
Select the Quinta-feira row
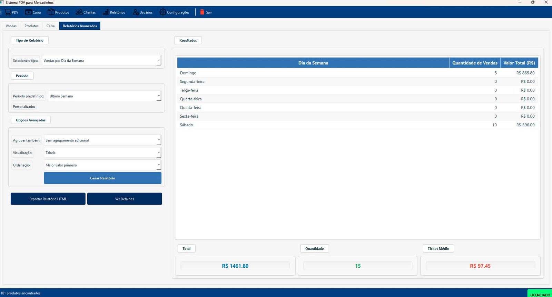[357, 107]
